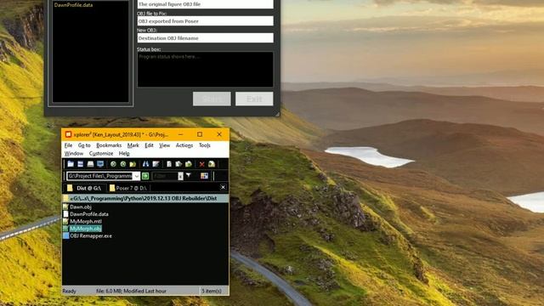The height and width of the screenshot is (306, 544).
Task: Go back with the first green arrow
Action: (113, 164)
